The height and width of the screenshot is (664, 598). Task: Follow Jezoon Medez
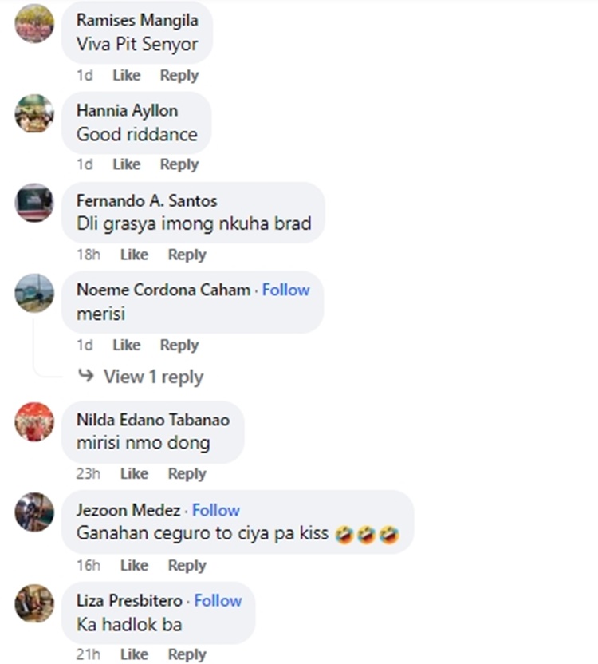pos(215,510)
